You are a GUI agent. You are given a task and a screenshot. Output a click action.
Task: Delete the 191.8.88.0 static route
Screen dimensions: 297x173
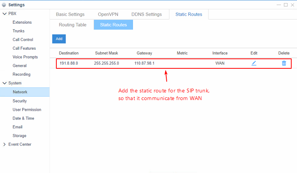click(284, 63)
